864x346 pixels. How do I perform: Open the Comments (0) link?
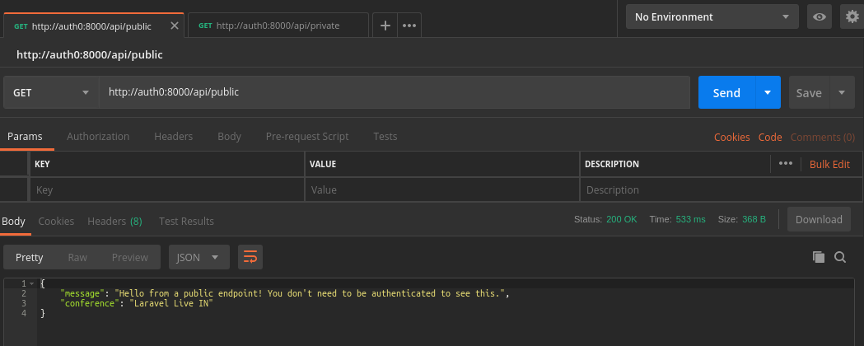[823, 138]
